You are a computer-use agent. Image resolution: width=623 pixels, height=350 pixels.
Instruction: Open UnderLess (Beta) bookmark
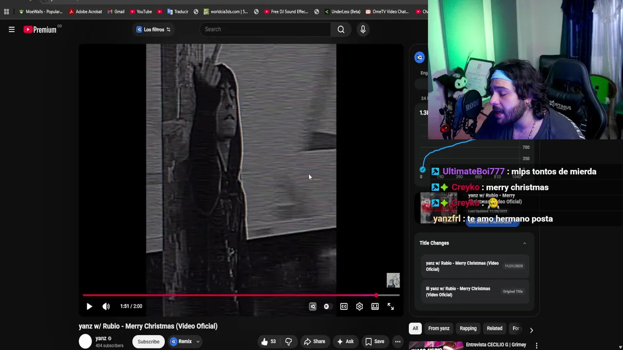[x=342, y=12]
